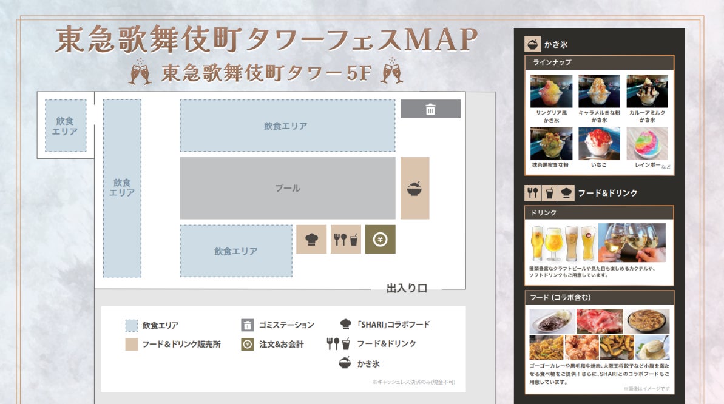Click the drink description text in the sidebar

[x=592, y=272]
